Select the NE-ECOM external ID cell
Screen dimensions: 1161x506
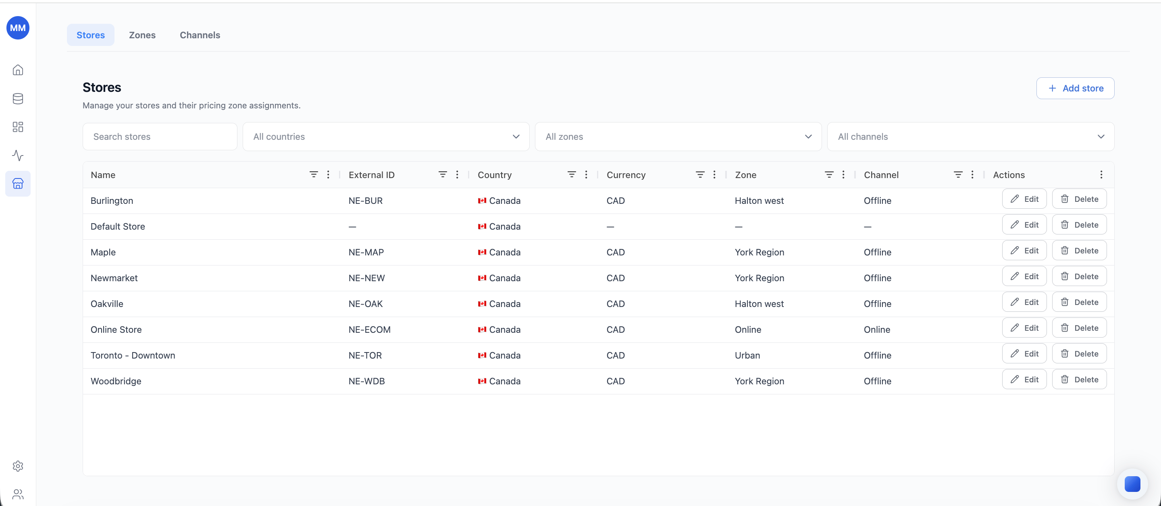(370, 330)
